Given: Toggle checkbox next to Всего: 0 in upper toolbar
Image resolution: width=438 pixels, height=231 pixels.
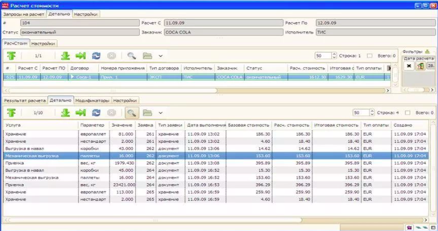Looking at the screenshot, I should coord(369,56).
